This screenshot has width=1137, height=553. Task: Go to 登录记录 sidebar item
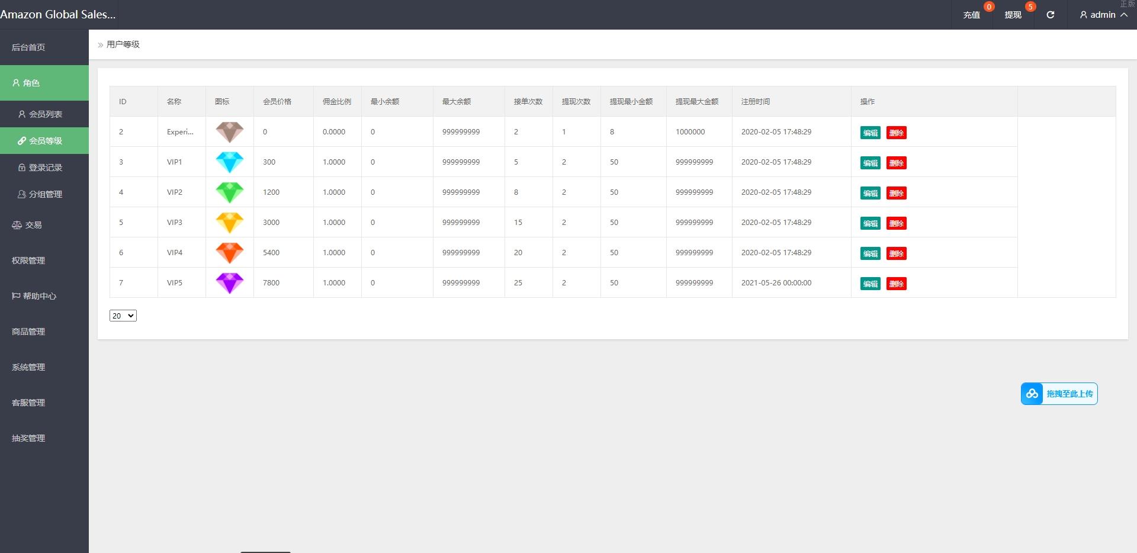click(x=45, y=168)
